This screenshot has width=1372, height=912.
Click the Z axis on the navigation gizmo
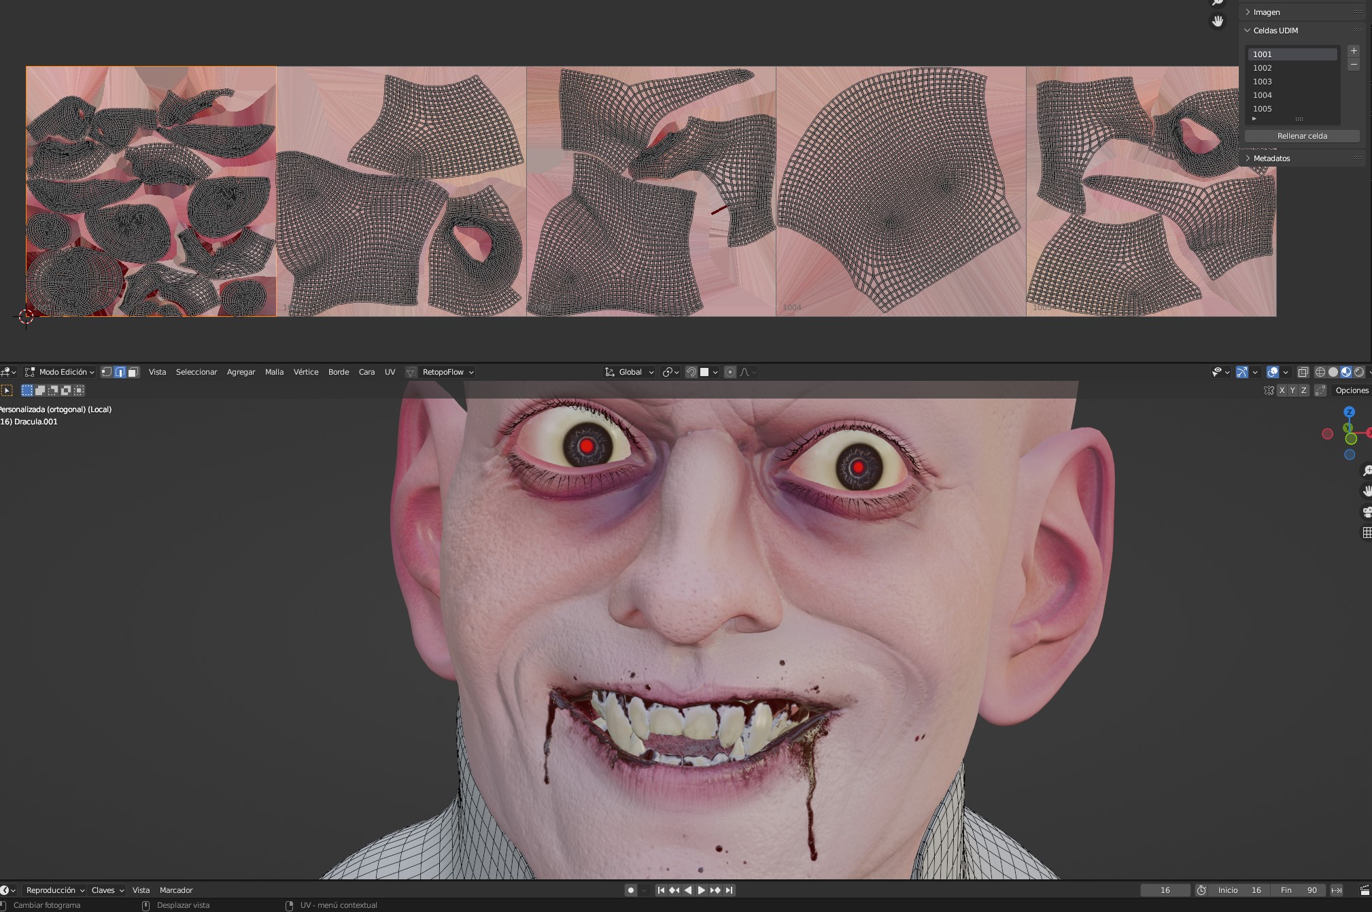1350,412
